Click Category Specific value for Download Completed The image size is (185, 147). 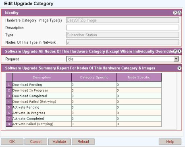[94, 96]
